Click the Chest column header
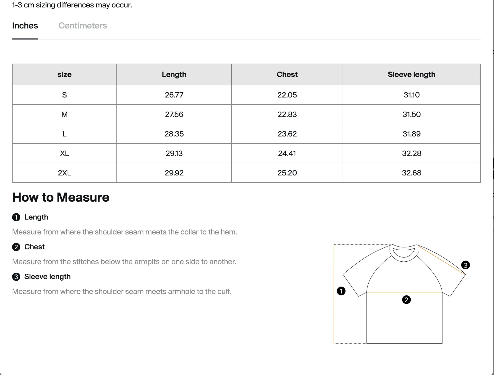The height and width of the screenshot is (375, 494). coord(287,74)
